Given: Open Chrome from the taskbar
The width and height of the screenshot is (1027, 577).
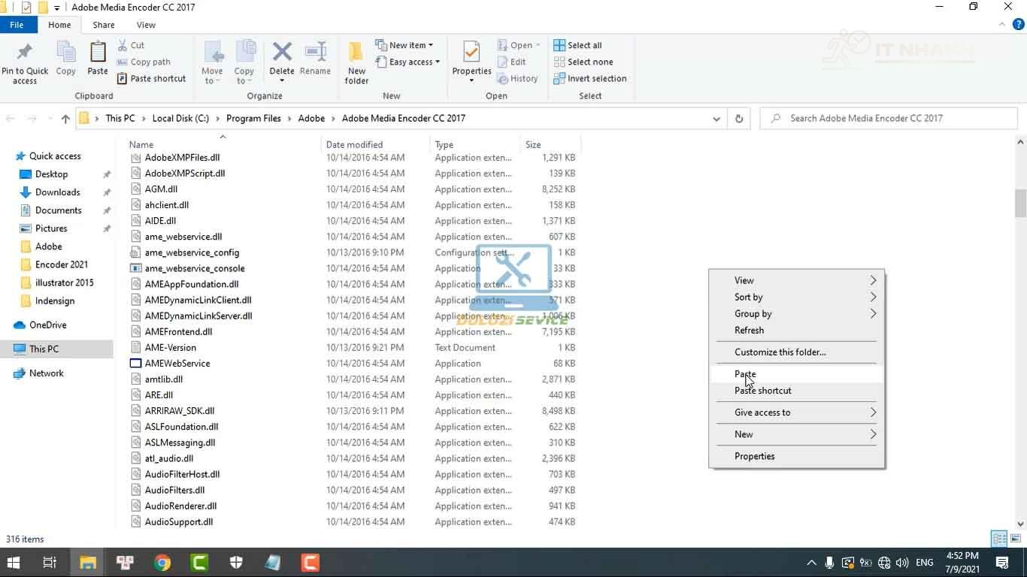Looking at the screenshot, I should (162, 562).
